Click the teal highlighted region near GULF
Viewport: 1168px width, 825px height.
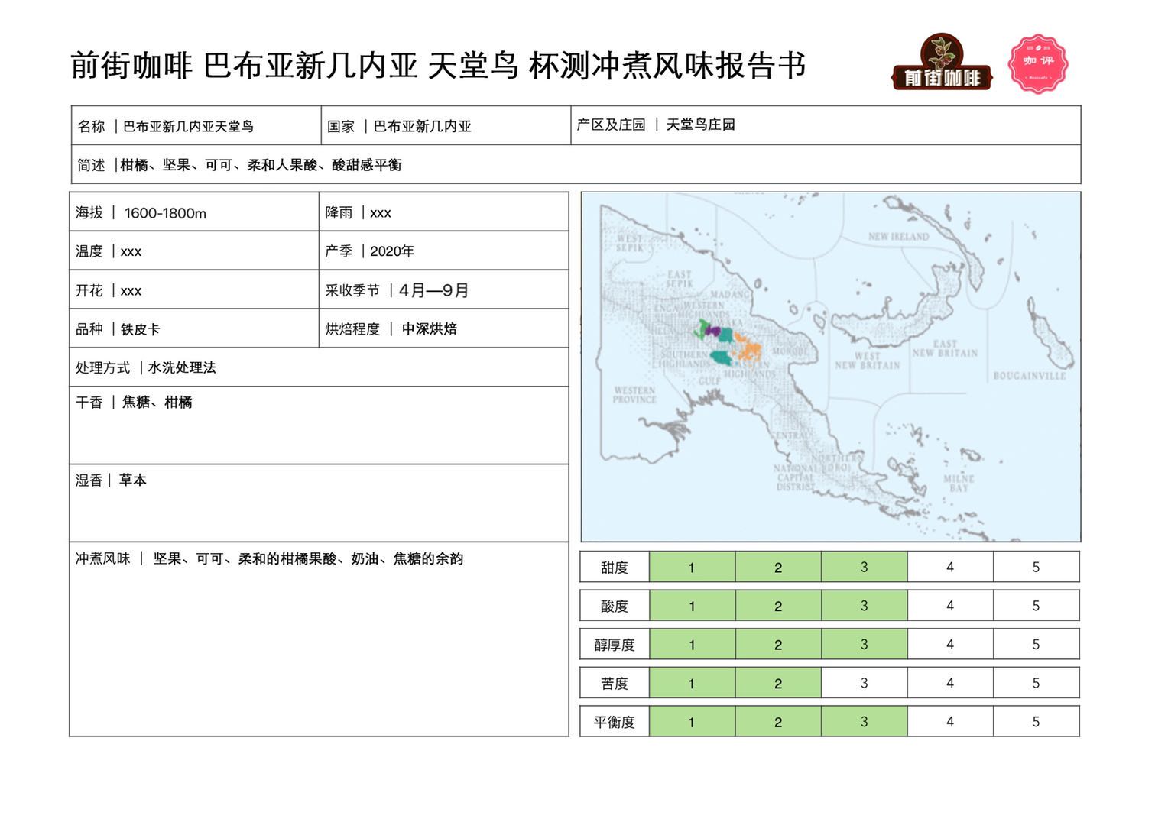pos(721,357)
